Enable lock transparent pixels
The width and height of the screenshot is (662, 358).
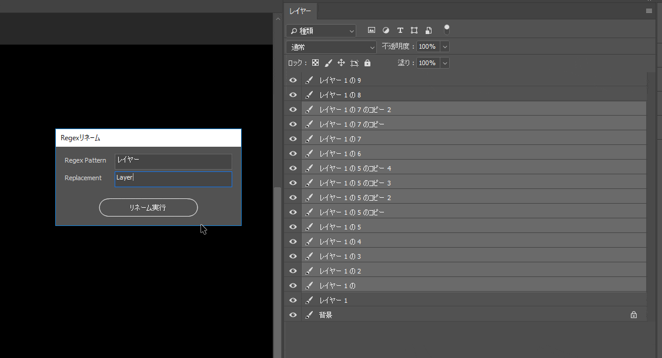click(x=315, y=62)
